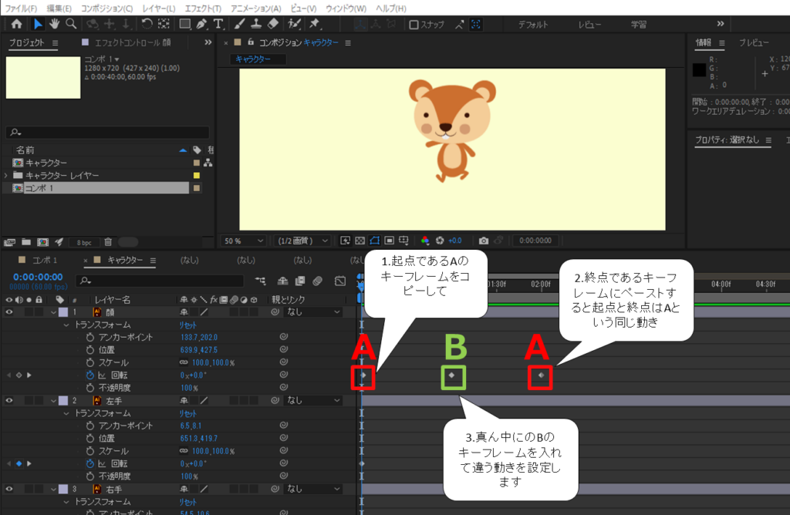Collapse the 顔 layer トランスフォーム group
790x515 pixels.
point(66,325)
